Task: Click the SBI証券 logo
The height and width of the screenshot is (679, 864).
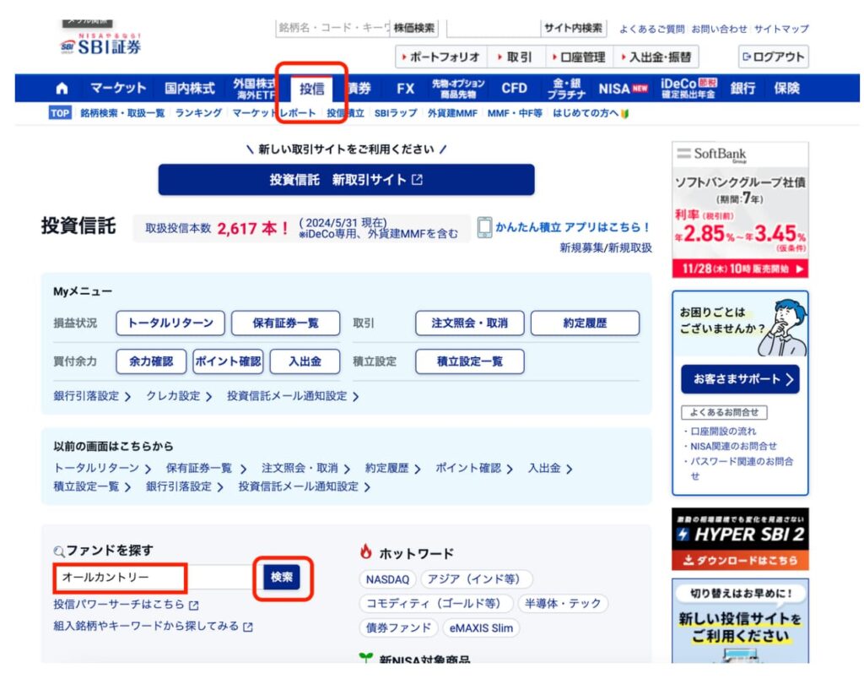Action: [x=101, y=44]
